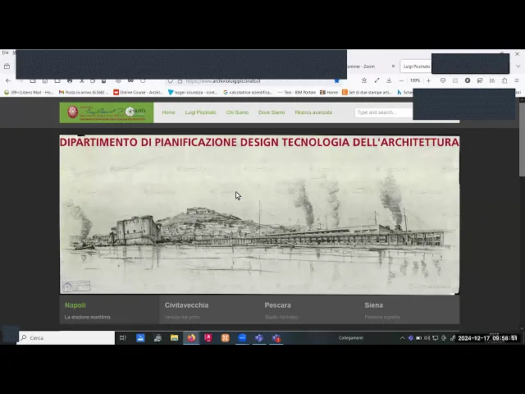Open the Dove Siamo page

272,112
